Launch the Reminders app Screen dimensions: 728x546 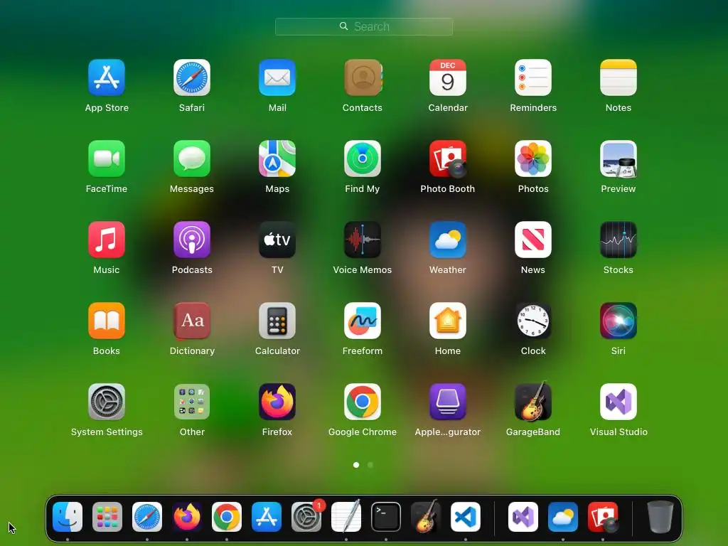click(533, 77)
